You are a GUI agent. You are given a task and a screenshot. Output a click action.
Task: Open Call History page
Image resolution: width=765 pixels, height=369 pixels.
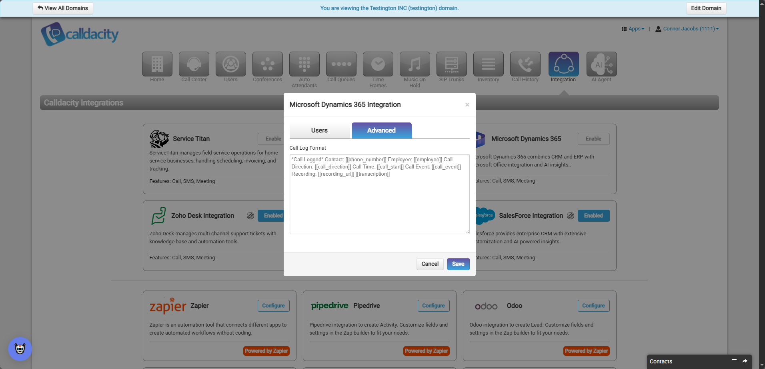[525, 64]
